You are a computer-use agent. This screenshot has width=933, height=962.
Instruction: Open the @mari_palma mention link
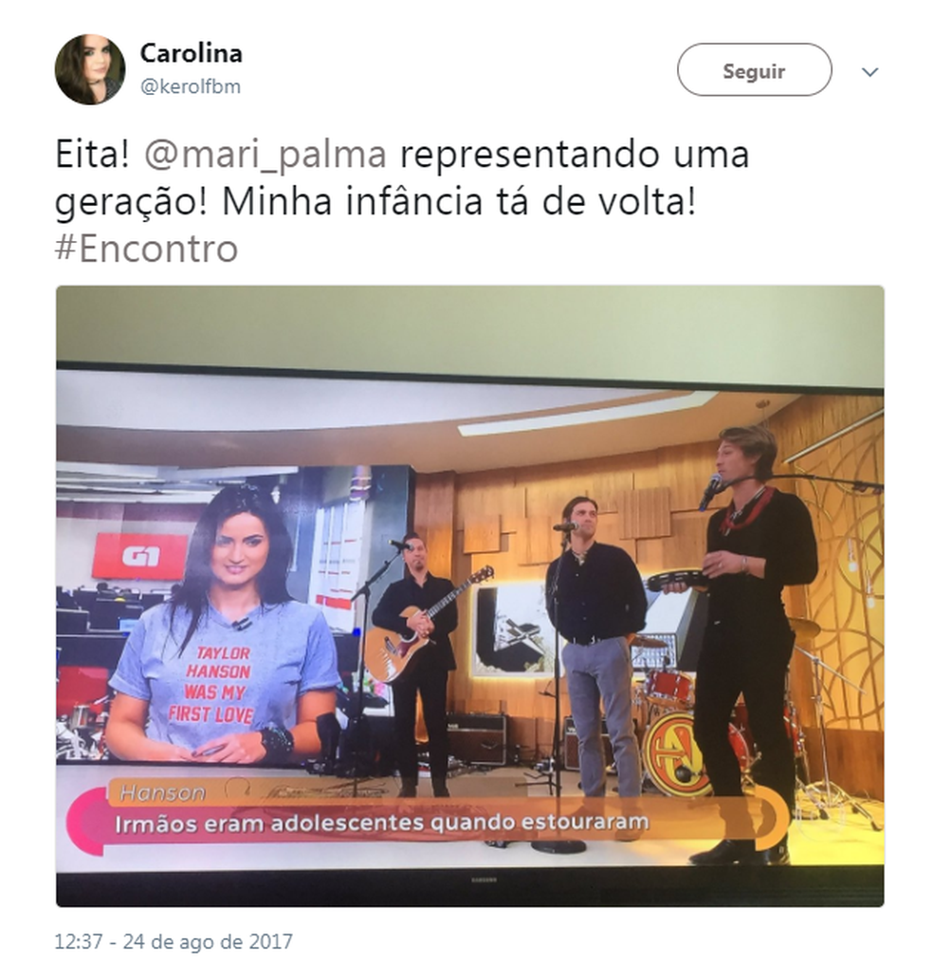265,154
